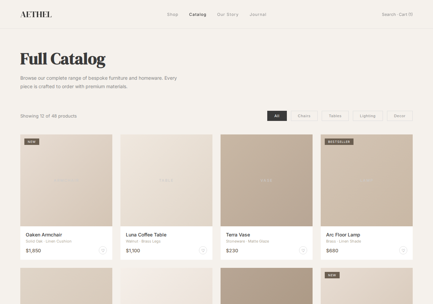Open the Oaken Armchair product image

66,180
